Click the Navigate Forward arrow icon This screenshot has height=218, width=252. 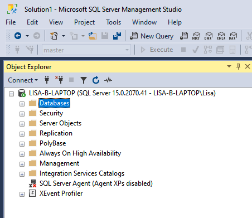pos(37,36)
